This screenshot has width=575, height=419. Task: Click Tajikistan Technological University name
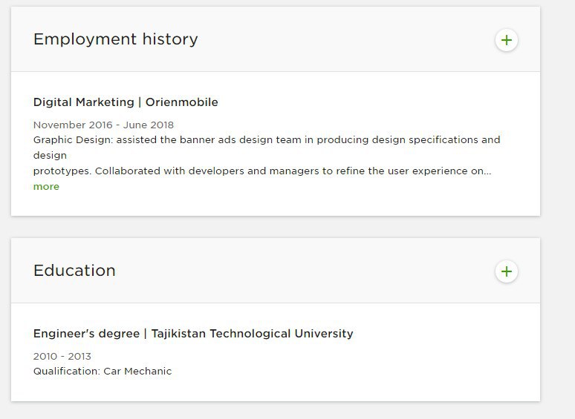(x=252, y=334)
